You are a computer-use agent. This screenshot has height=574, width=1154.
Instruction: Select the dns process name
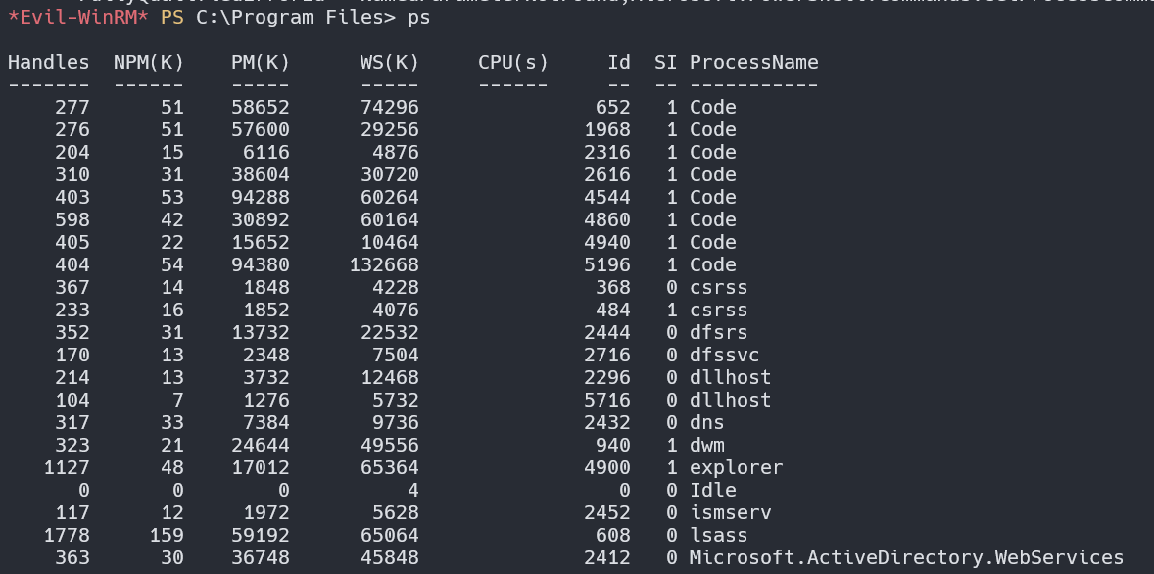click(703, 422)
